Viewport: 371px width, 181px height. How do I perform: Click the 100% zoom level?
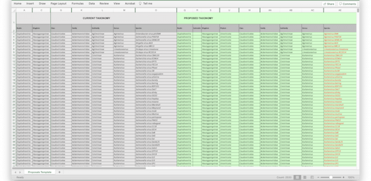tap(351, 177)
